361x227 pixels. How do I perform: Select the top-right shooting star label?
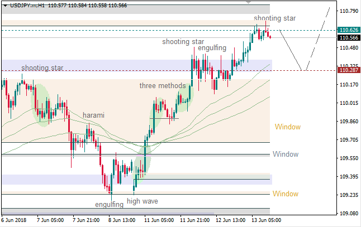point(274,18)
